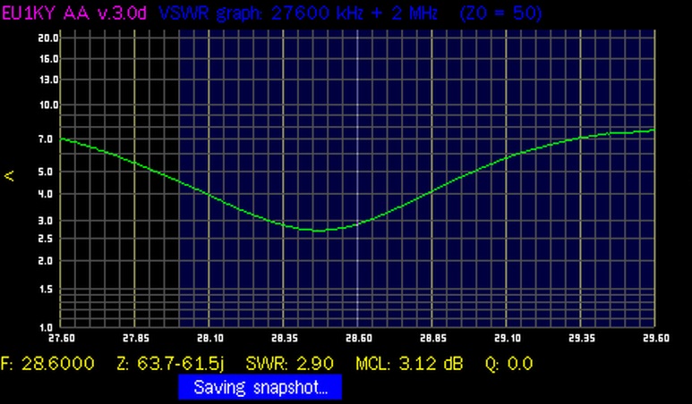Click the 27.85 frequency axis label
This screenshot has height=404, width=692.
136,339
